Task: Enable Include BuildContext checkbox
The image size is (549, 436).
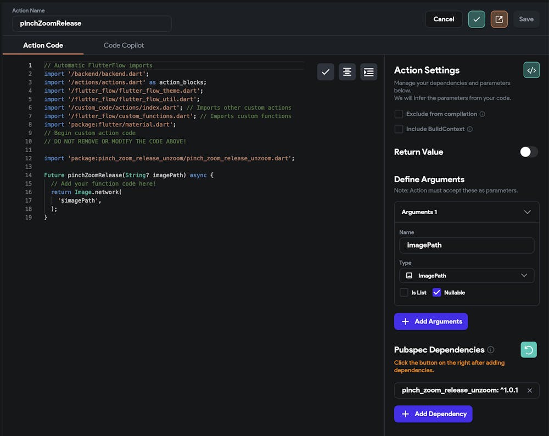Action: (399, 129)
